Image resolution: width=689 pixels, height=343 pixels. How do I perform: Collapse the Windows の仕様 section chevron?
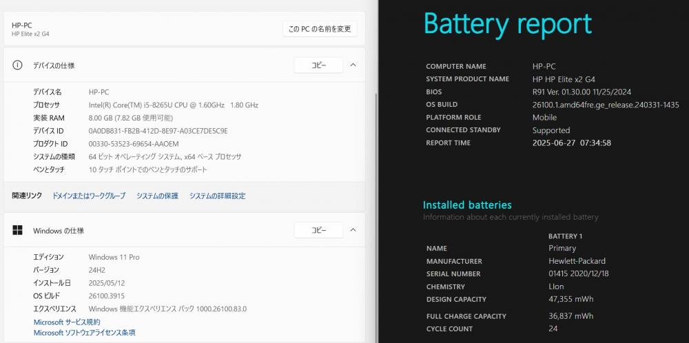[353, 229]
